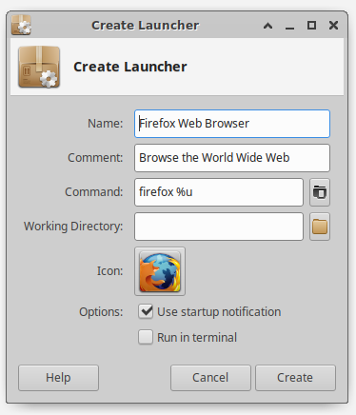Focus the Comment input field
This screenshot has height=415, width=356.
(x=232, y=158)
